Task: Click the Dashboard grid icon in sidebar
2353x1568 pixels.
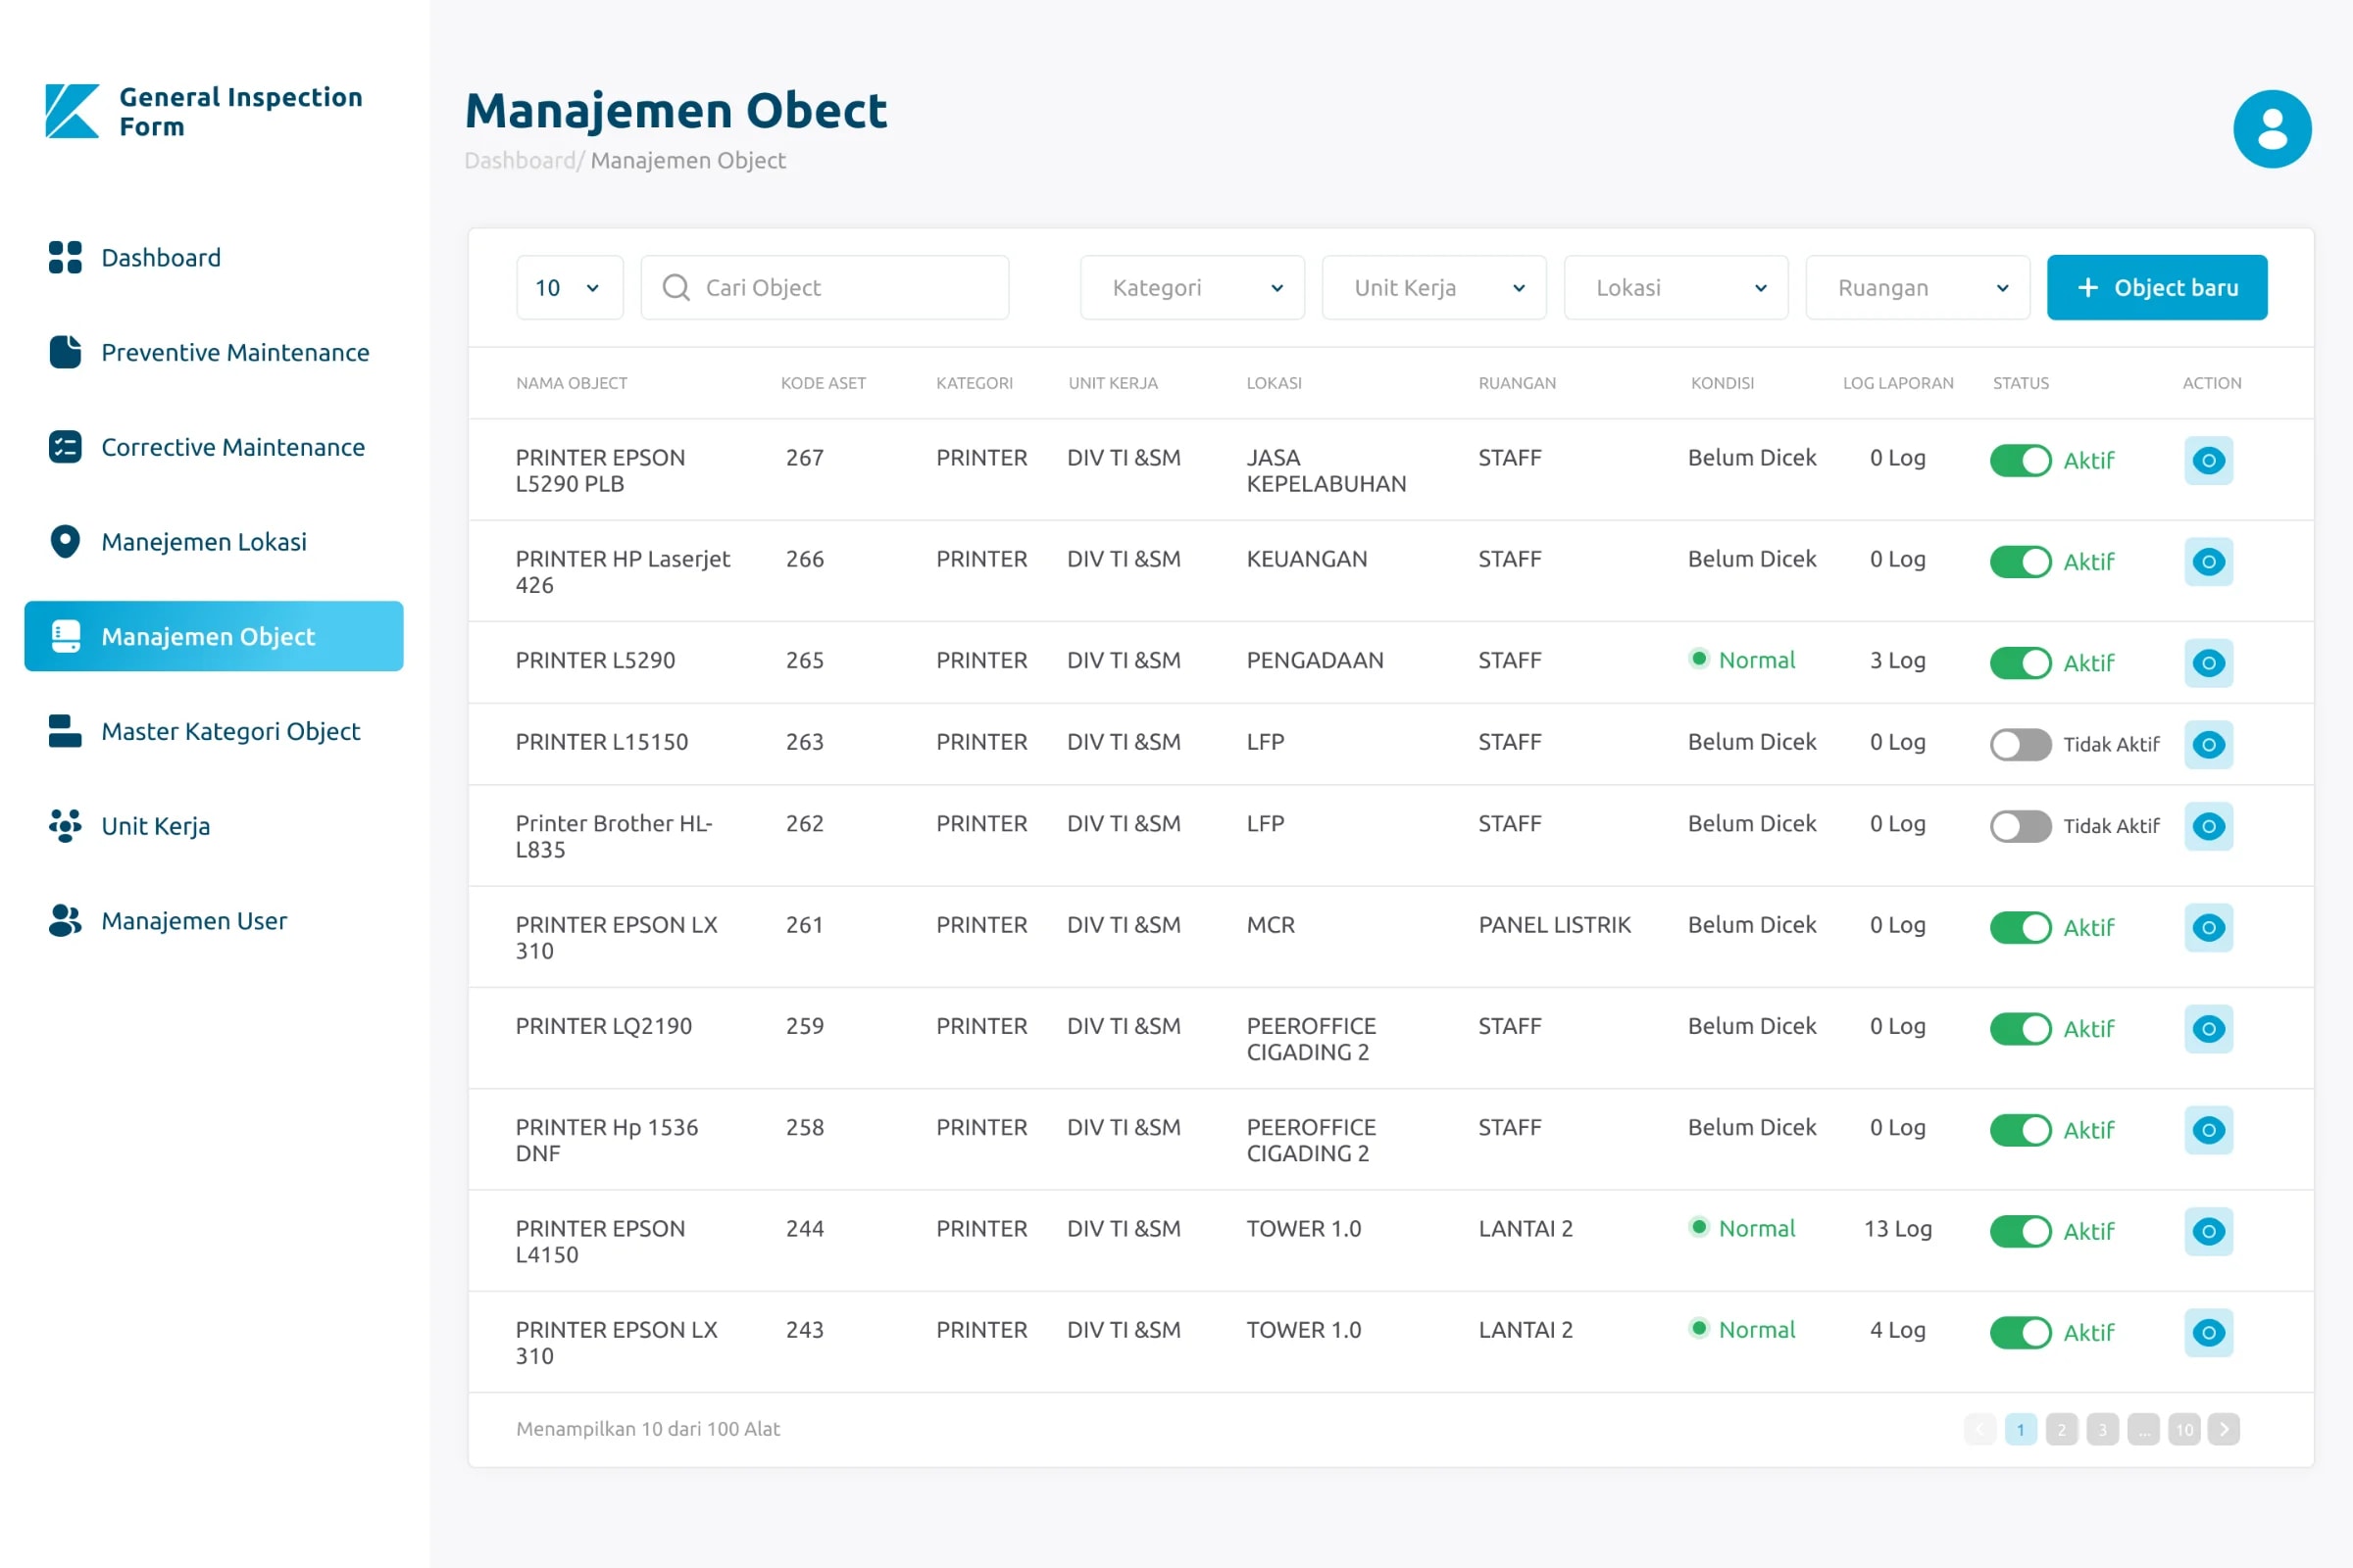Action: (65, 257)
